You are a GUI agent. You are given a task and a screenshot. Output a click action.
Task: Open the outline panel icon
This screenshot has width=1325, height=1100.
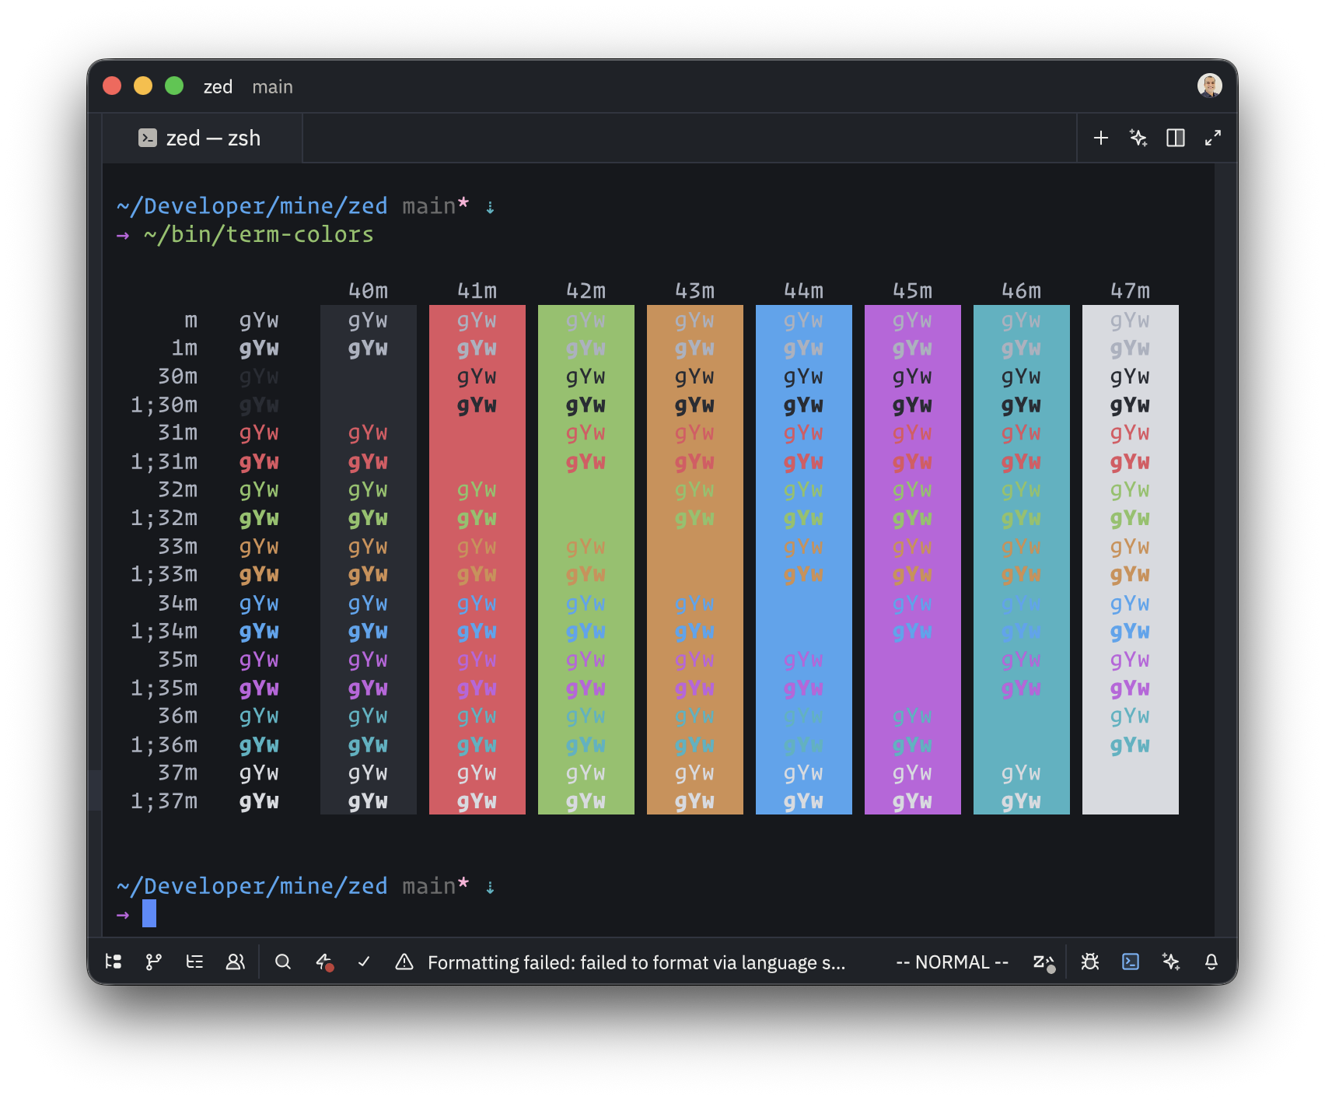tap(194, 962)
